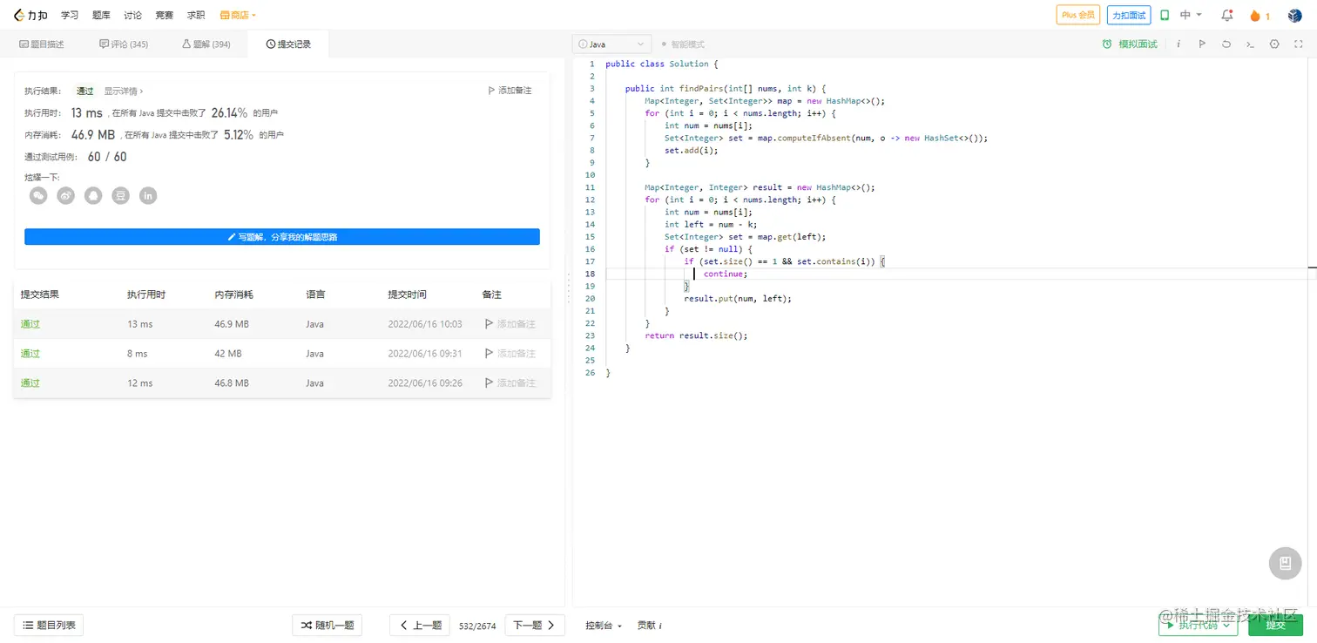Open the 8 ms submission result
This screenshot has width=1317, height=643.
point(30,354)
